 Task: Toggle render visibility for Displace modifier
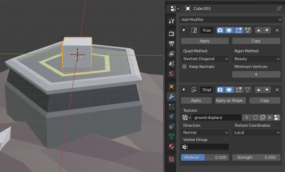point(220,89)
